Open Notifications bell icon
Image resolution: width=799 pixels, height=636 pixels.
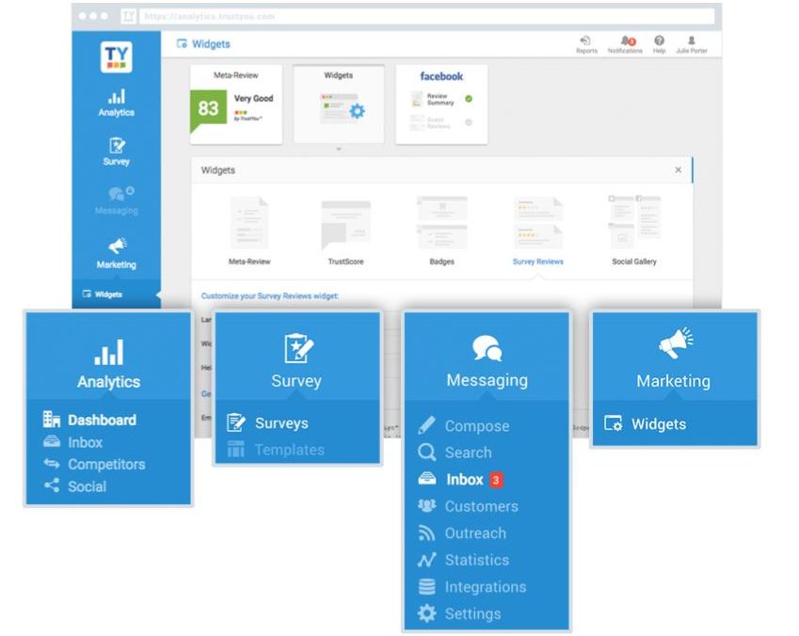tap(625, 44)
